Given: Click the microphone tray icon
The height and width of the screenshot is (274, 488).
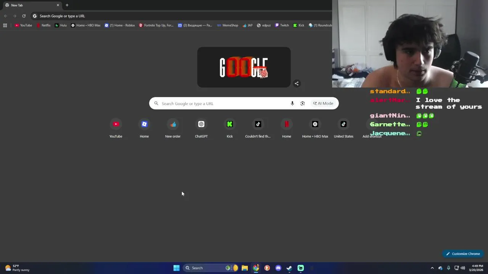Looking at the screenshot, I should (x=448, y=268).
